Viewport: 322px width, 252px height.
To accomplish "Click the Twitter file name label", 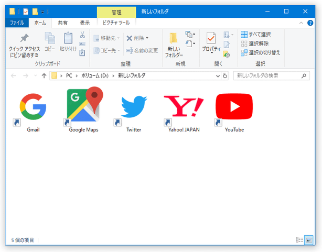I will (134, 130).
